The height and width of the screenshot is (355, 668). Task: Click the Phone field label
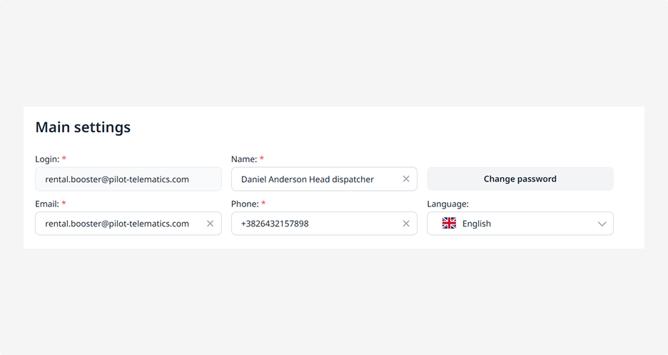point(245,204)
